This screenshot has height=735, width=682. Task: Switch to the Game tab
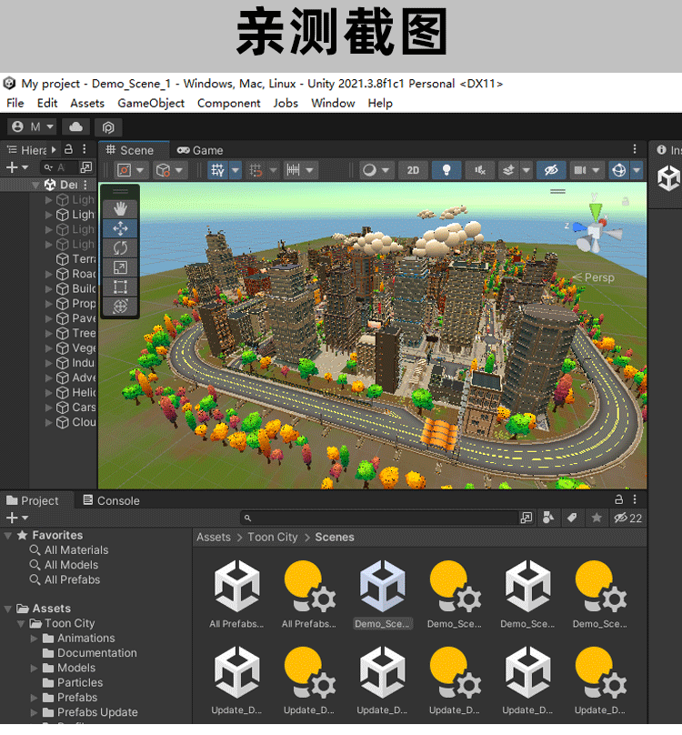tap(200, 150)
